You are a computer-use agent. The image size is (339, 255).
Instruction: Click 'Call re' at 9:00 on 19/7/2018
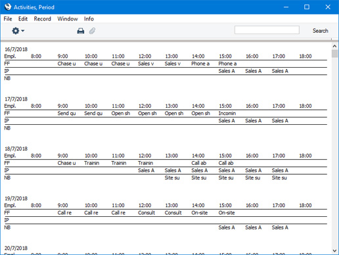(64, 213)
